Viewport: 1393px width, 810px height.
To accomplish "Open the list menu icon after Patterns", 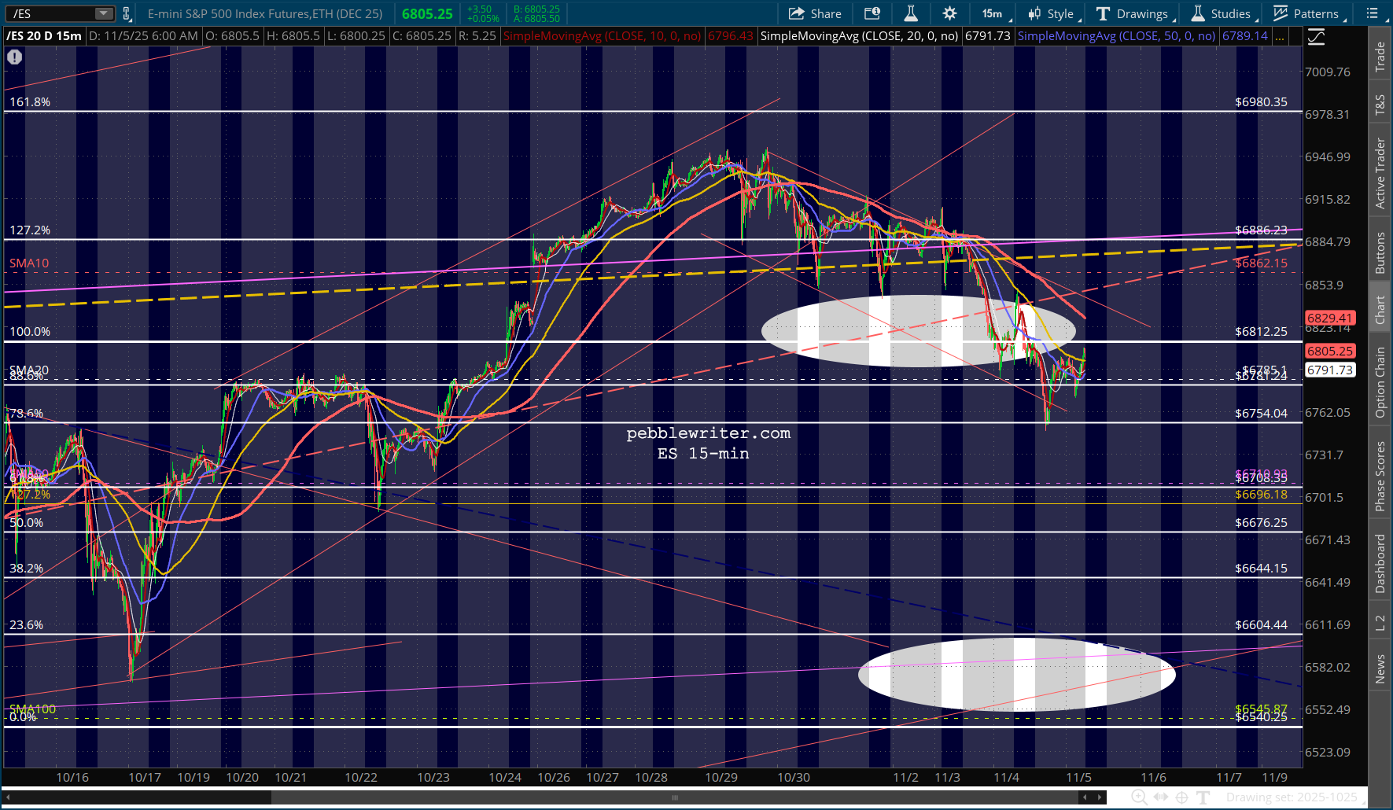I will pyautogui.click(x=1372, y=13).
